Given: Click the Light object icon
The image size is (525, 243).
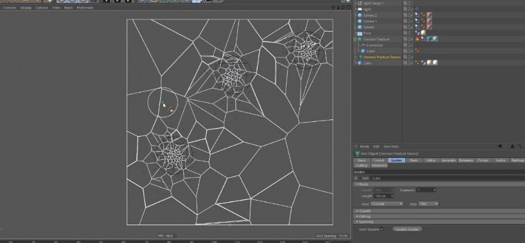Looking at the screenshot, I should click(x=360, y=9).
